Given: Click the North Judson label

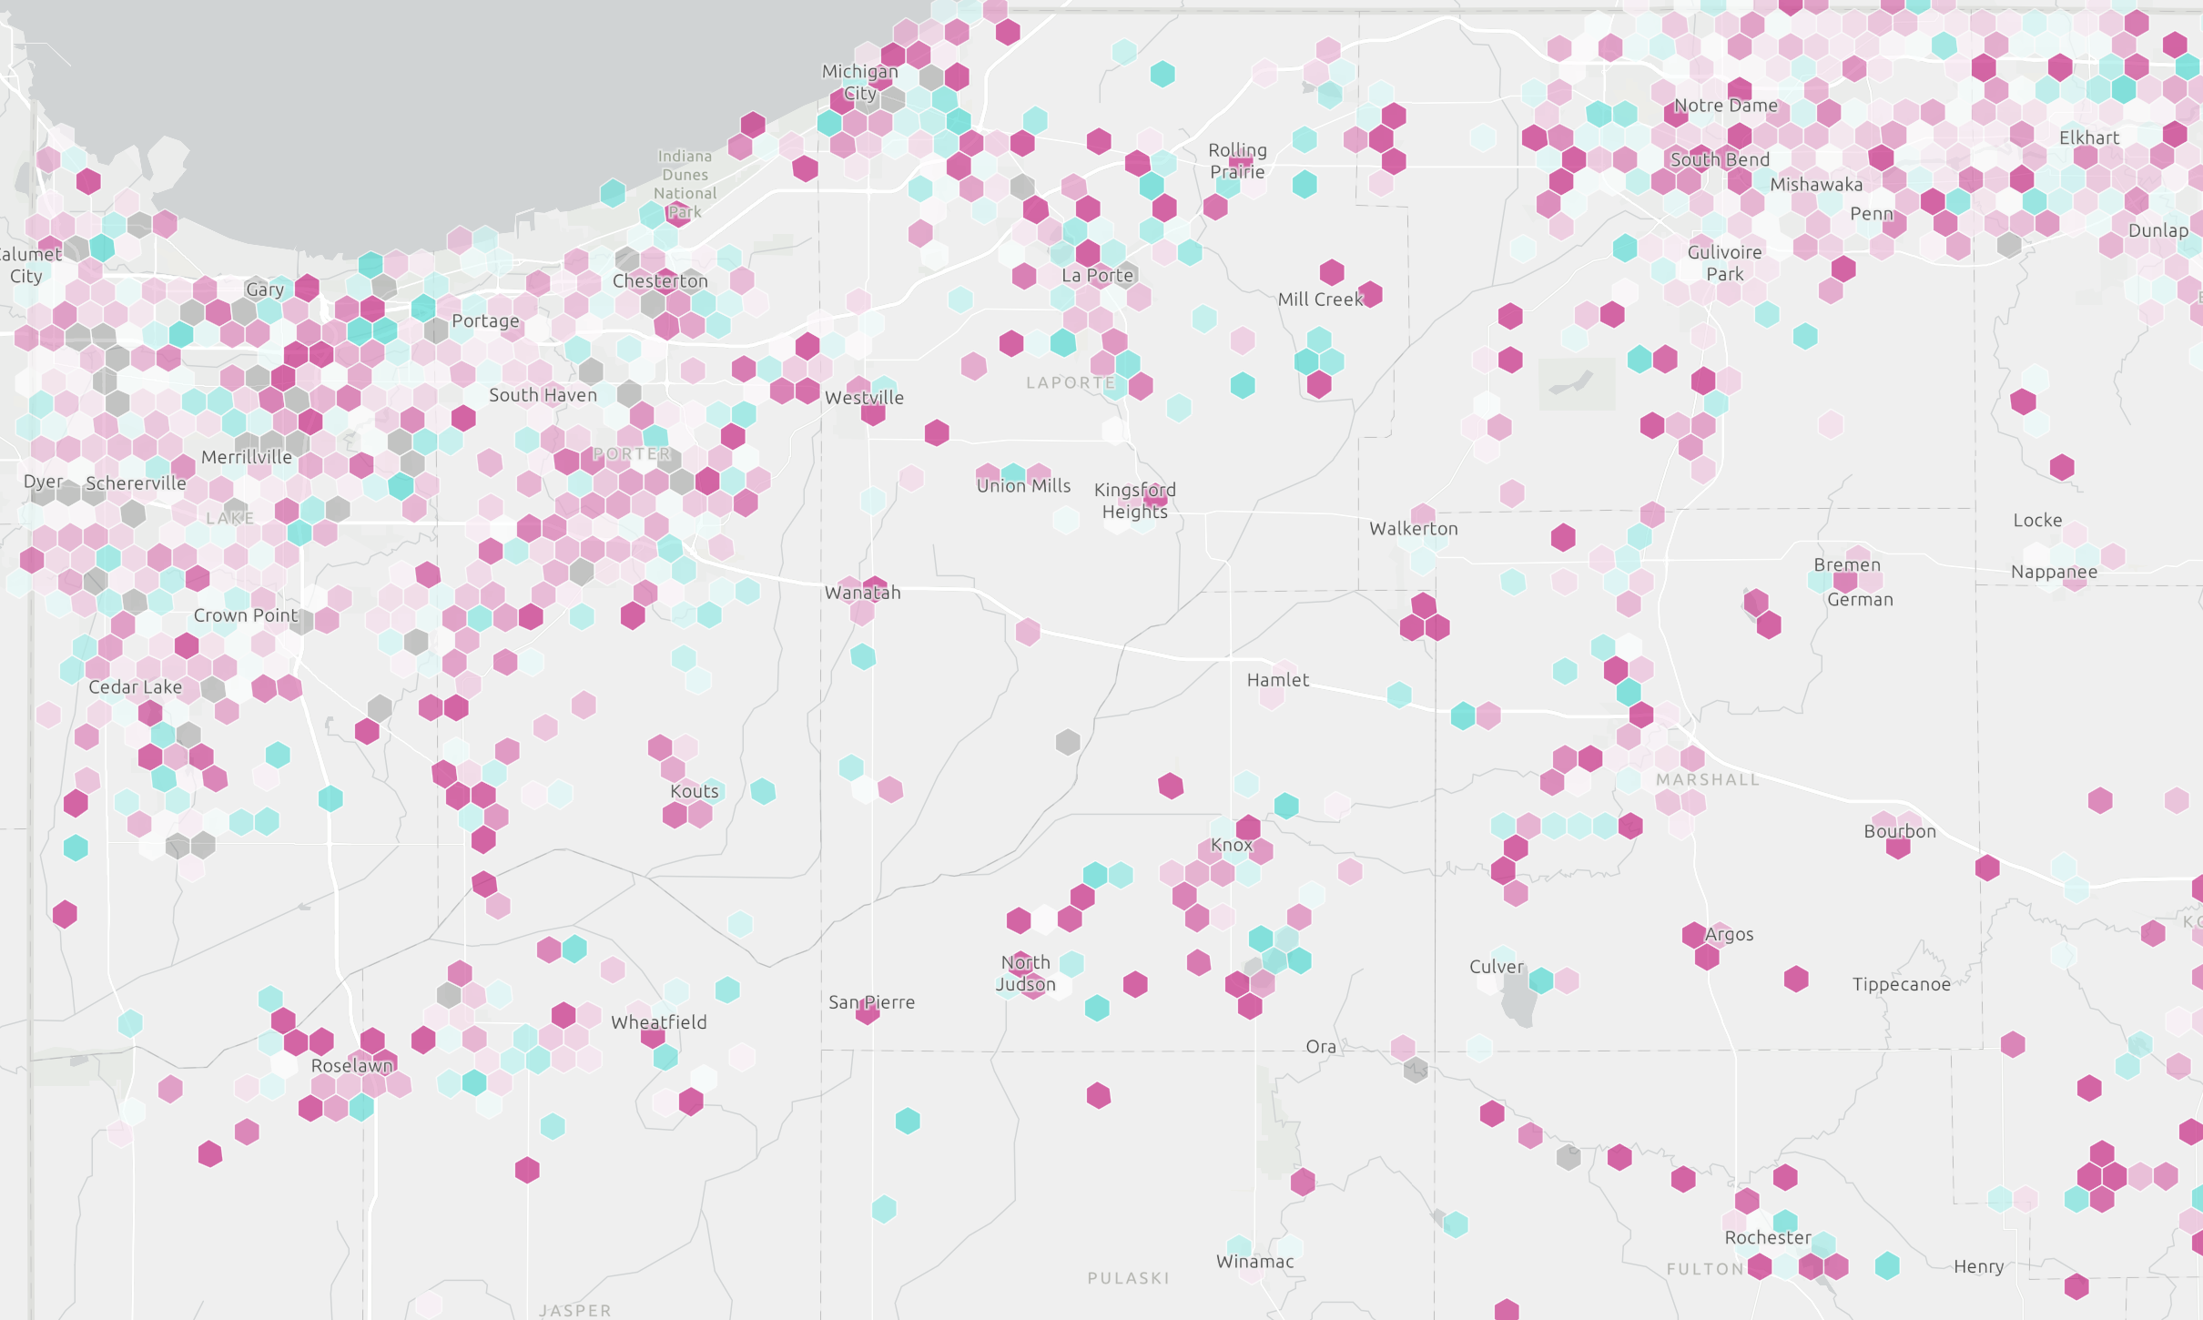Looking at the screenshot, I should [x=1025, y=973].
